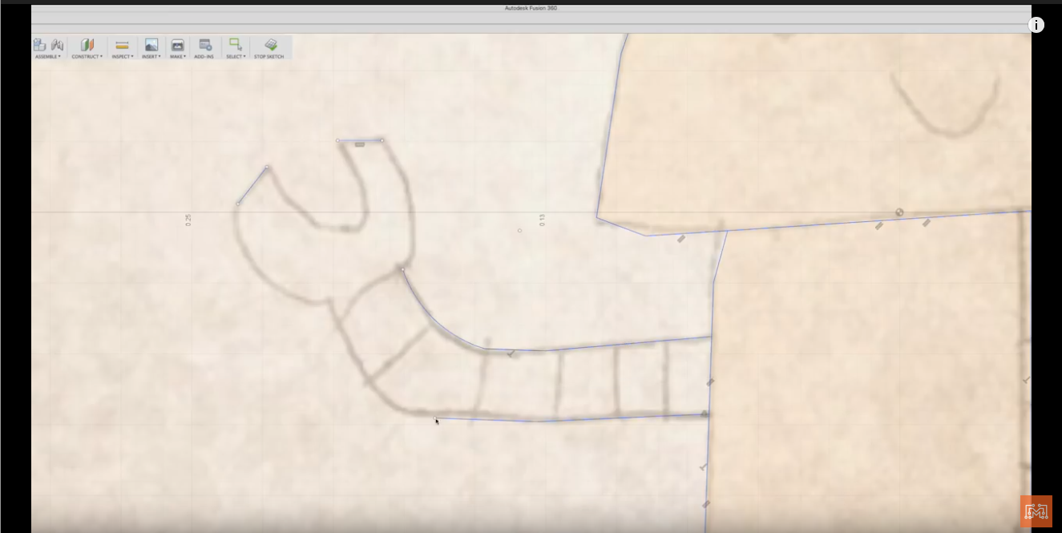The height and width of the screenshot is (533, 1062).
Task: Select the Insert image tool icon
Action: pos(151,46)
